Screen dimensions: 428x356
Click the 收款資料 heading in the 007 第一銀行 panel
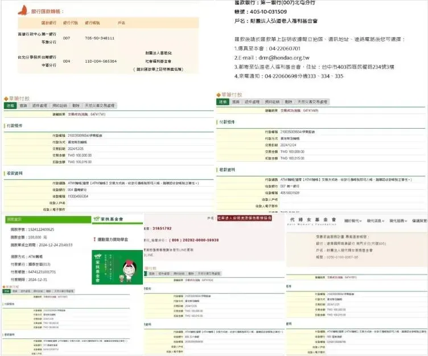pos(227,170)
